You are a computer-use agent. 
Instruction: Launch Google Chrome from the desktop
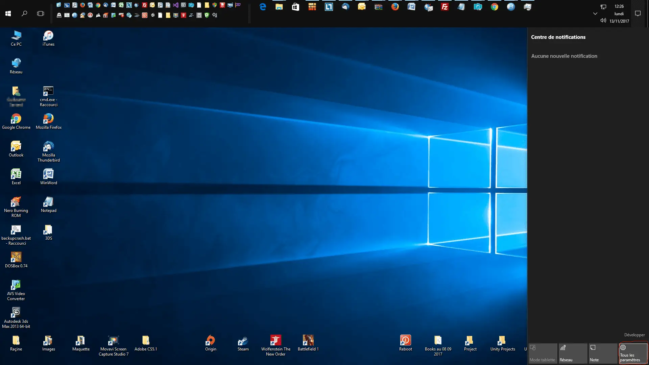[x=16, y=121]
